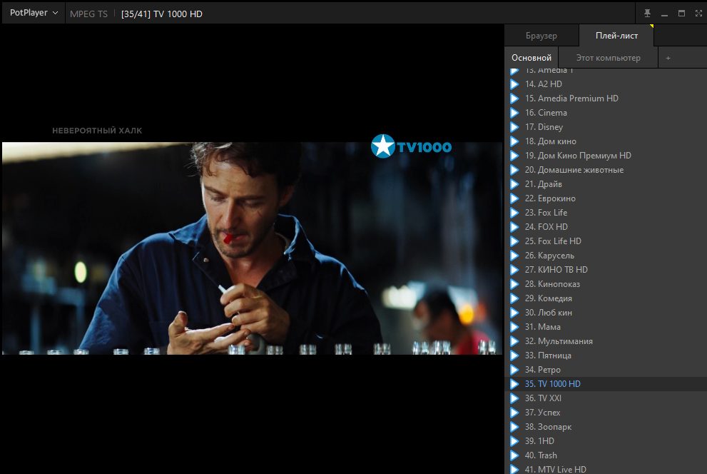Click the play icon beside Ретро
The height and width of the screenshot is (474, 707).
click(514, 370)
